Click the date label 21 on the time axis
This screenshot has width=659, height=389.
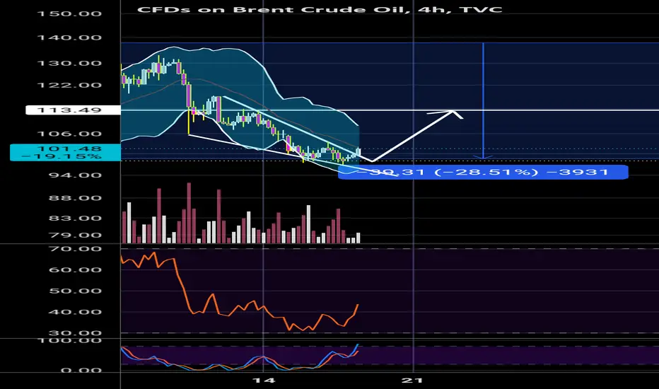(x=412, y=381)
